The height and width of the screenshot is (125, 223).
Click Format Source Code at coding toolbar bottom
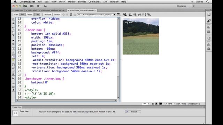(13, 90)
